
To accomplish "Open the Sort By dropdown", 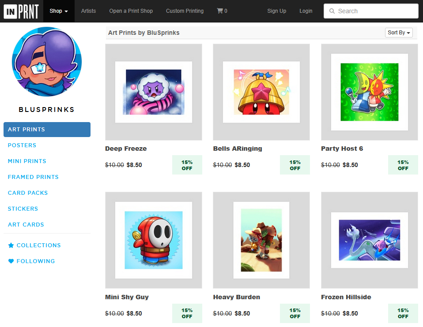I will pos(399,33).
